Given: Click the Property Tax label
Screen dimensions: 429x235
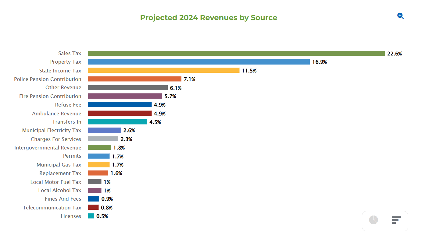Looking at the screenshot, I should (x=66, y=62).
